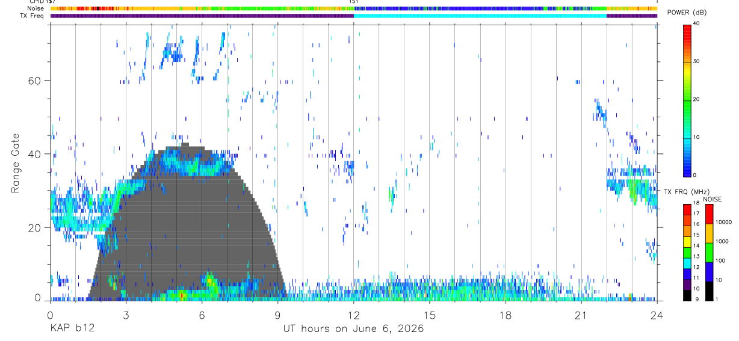Image resolution: width=739 pixels, height=341 pixels.
Task: Click the 24 tick label on UT hours axis
Action: pyautogui.click(x=657, y=315)
